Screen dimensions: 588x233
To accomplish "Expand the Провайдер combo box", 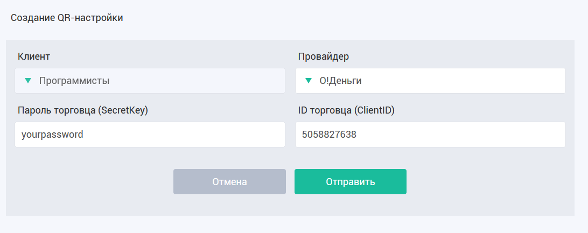I will [x=431, y=81].
